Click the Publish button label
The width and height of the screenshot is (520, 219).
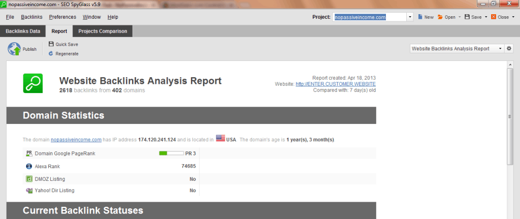[x=29, y=49]
